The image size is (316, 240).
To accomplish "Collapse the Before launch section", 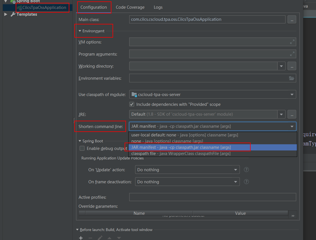I will 77,230.
